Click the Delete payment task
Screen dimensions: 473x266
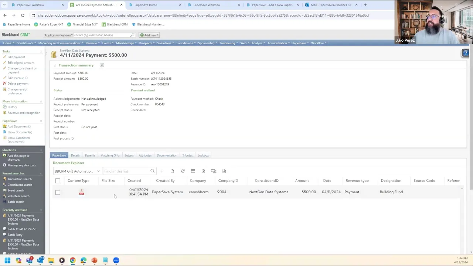(18, 83)
